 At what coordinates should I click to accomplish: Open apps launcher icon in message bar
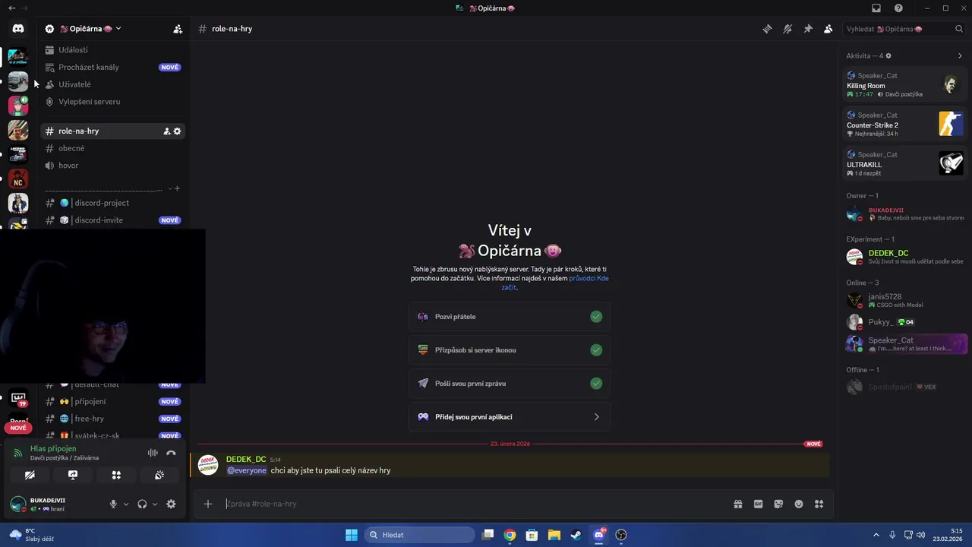819,504
